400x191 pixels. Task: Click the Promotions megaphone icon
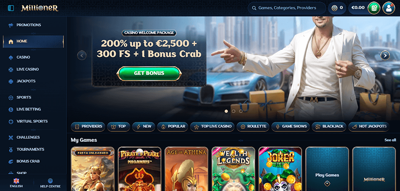11,25
